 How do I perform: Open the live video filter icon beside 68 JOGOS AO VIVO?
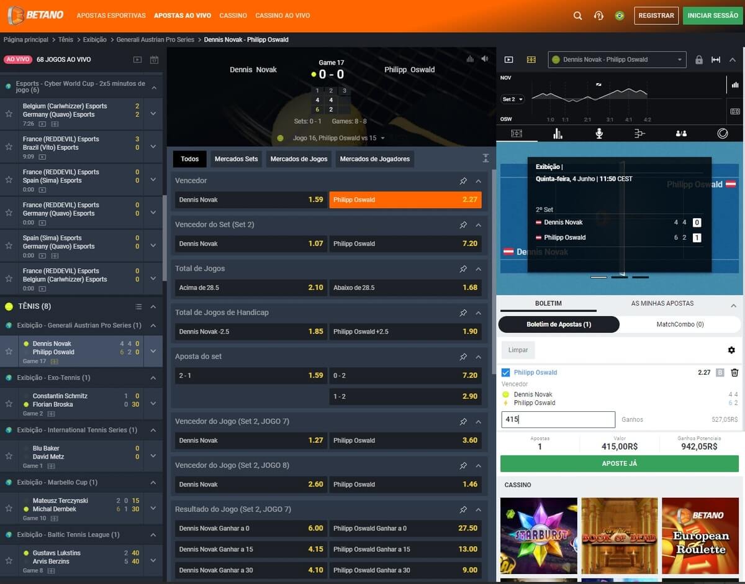(x=137, y=60)
